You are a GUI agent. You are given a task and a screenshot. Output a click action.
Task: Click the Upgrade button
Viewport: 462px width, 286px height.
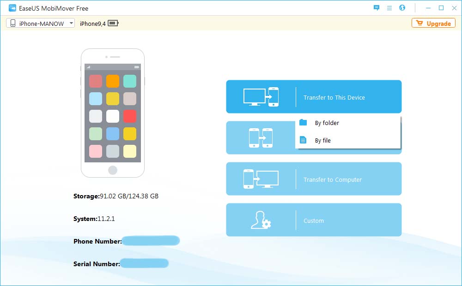click(x=433, y=23)
